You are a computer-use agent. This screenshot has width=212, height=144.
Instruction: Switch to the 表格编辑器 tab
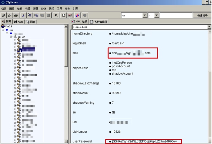pyautogui.click(x=99, y=22)
